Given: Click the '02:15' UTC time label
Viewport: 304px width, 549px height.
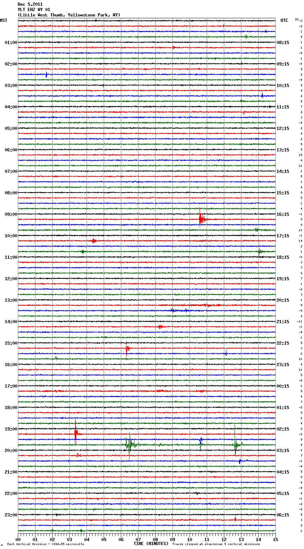Looking at the screenshot, I should (283, 429).
